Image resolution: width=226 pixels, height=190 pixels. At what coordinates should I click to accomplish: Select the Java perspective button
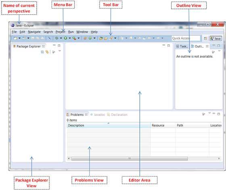[x=216, y=38]
